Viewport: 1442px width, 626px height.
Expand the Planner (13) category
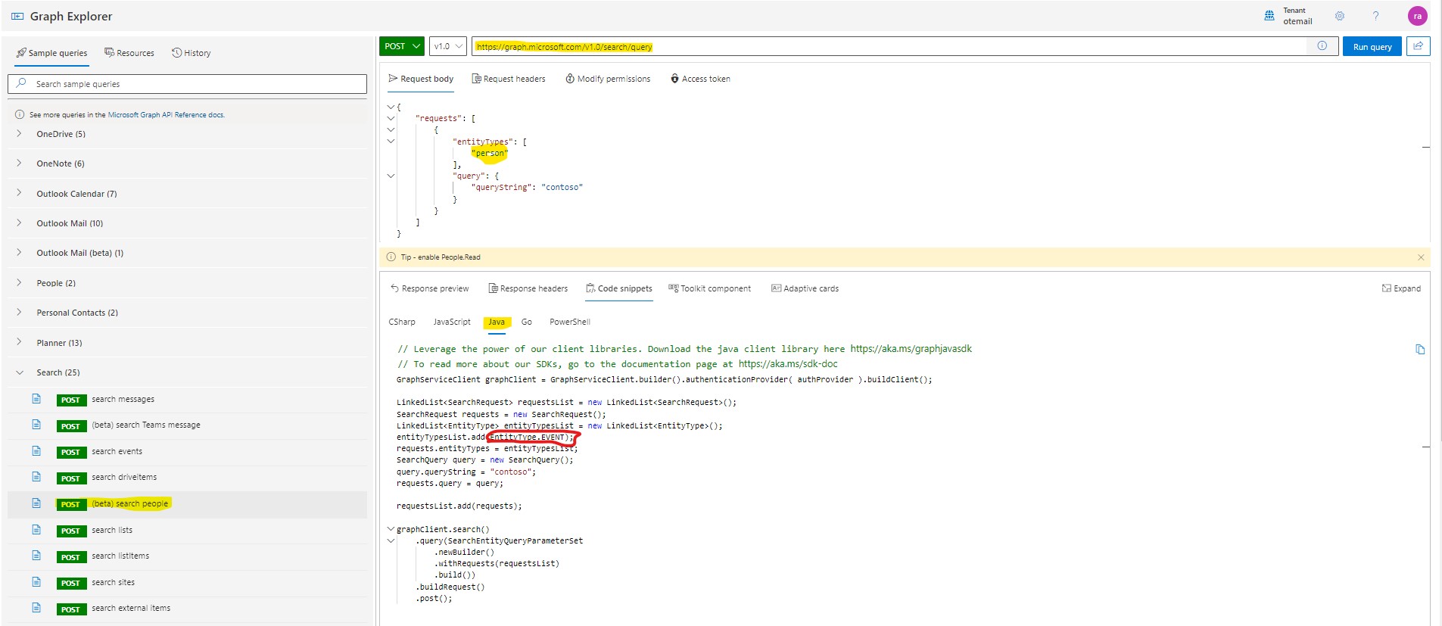point(19,342)
